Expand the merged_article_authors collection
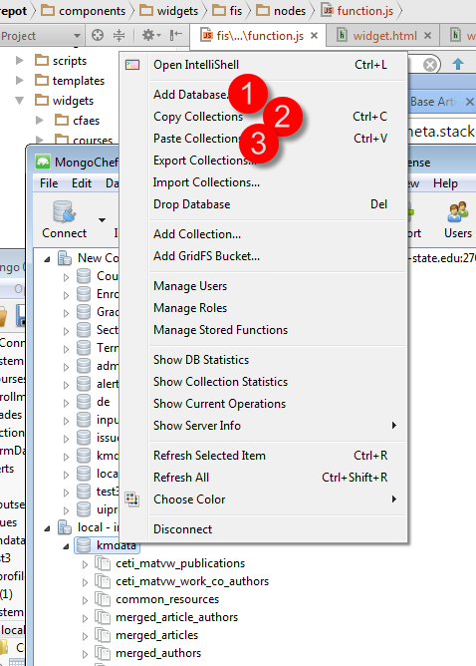Viewport: 476px width, 666px height. click(x=85, y=618)
